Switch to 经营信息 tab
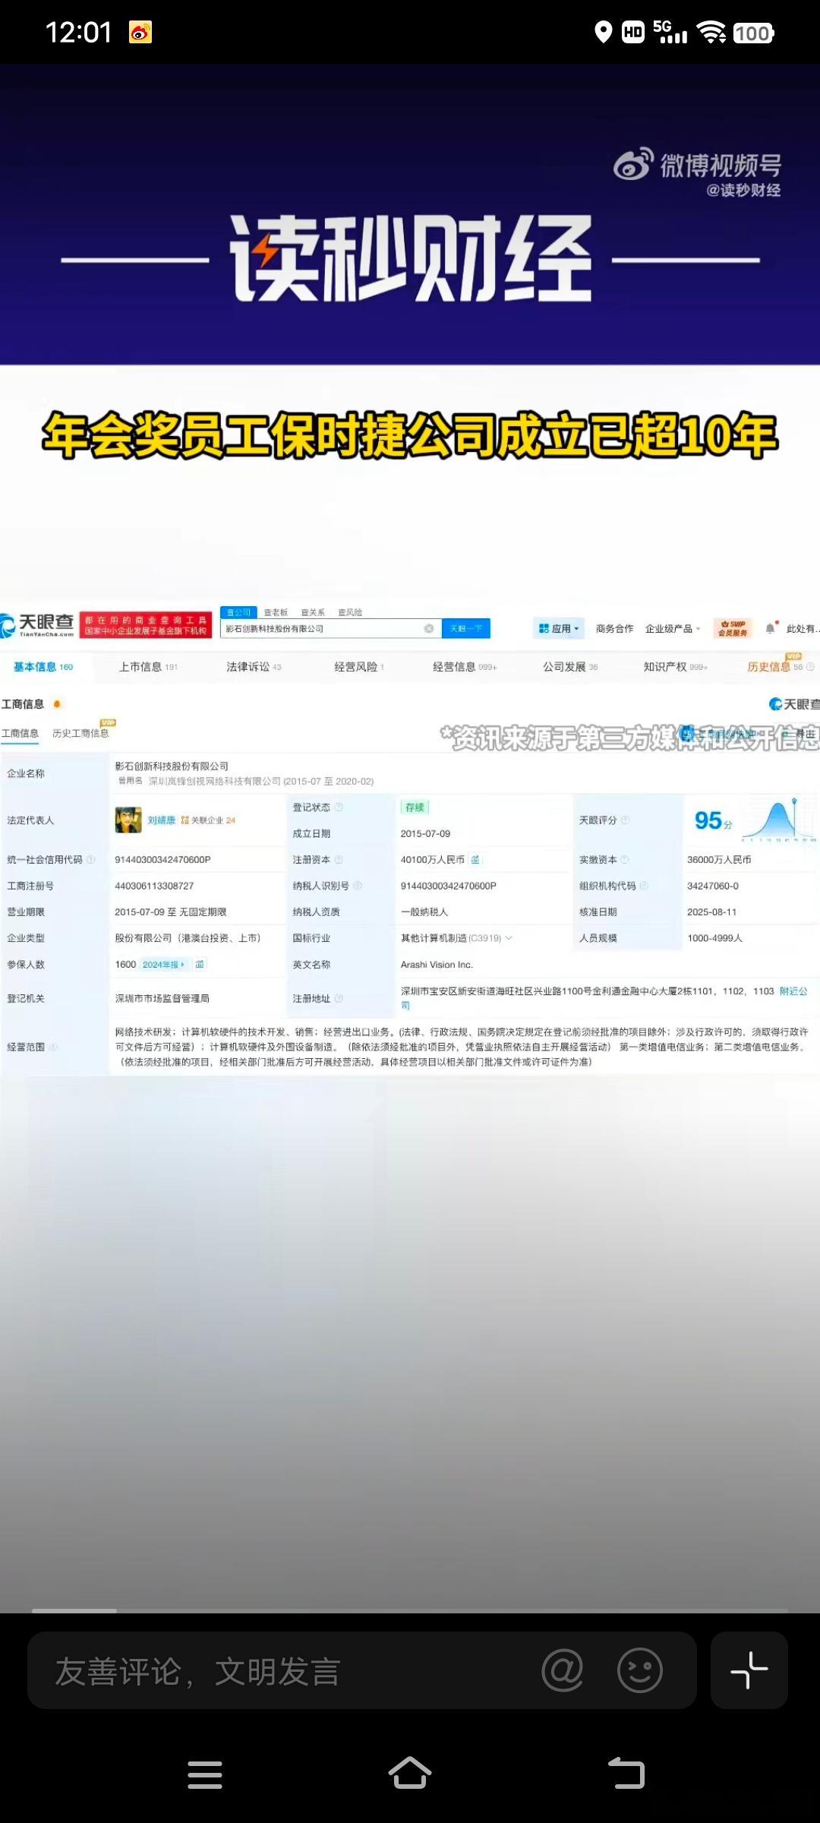Screen dimensions: 820x1823 point(465,666)
